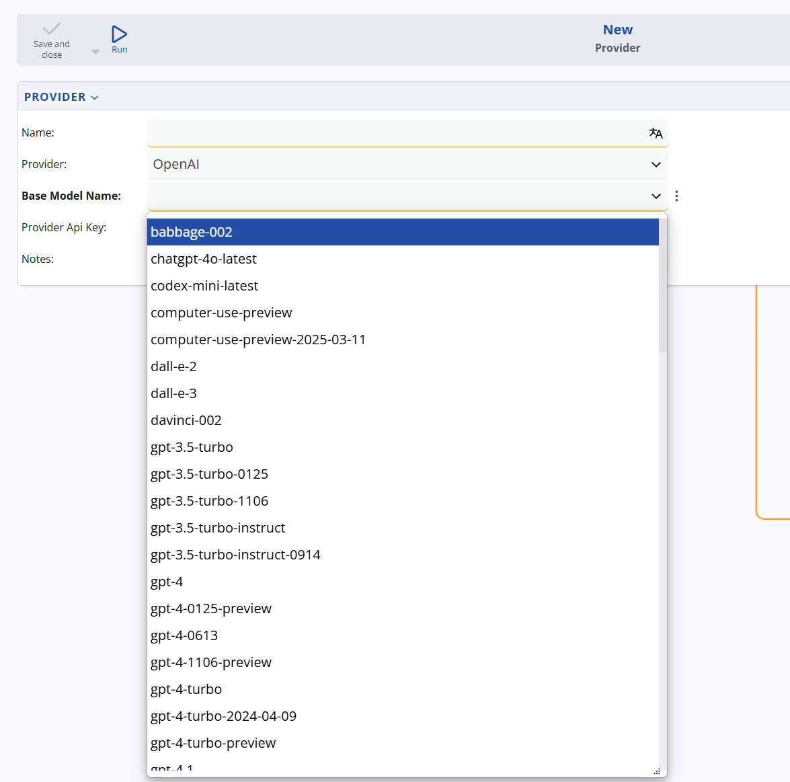790x782 pixels.
Task: Open the Save and close arrow menu
Action: coord(95,51)
